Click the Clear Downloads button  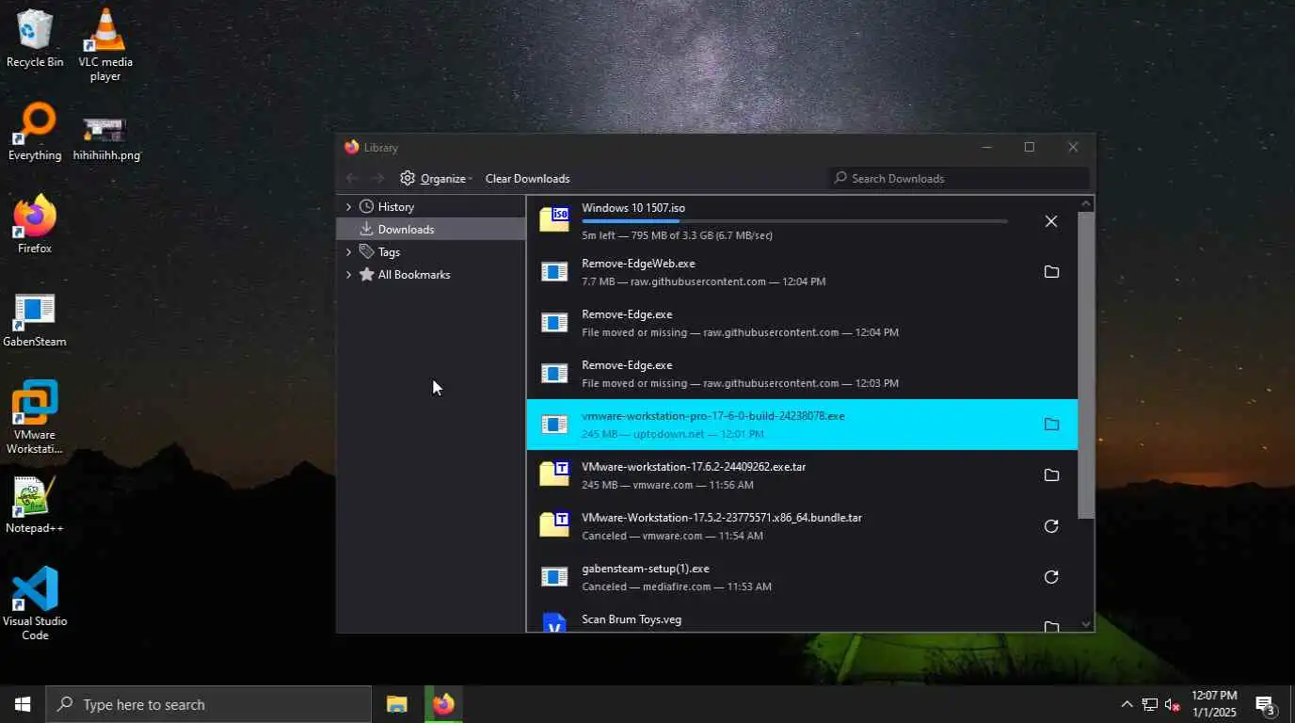coord(527,178)
